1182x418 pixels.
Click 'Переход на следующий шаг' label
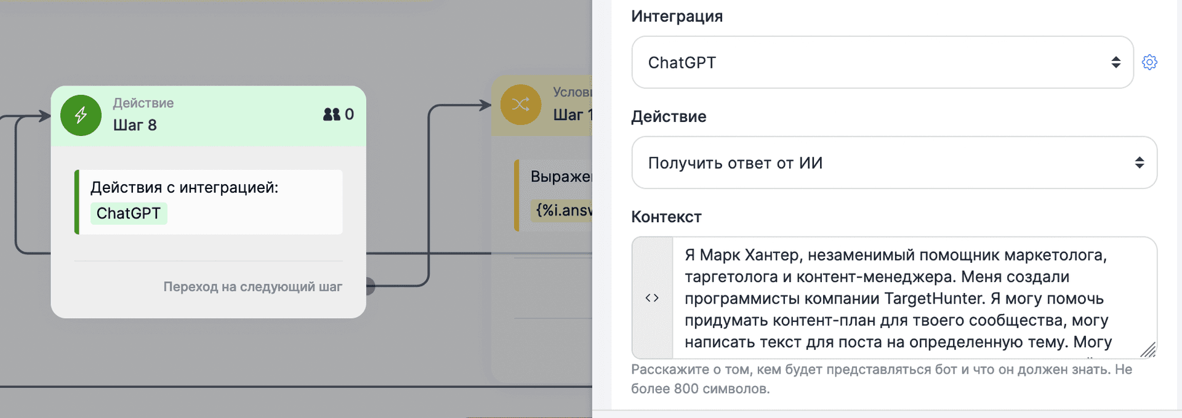(252, 287)
